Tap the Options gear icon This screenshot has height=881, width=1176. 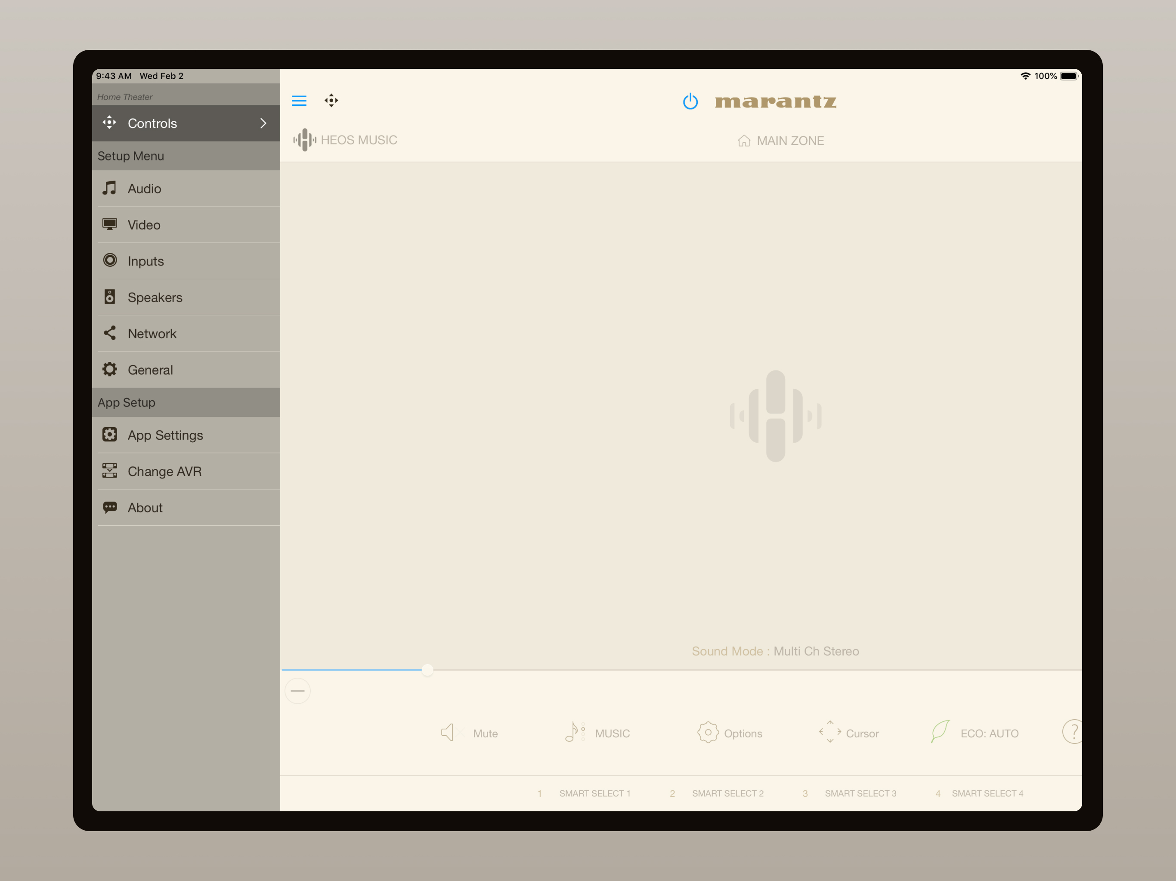pyautogui.click(x=708, y=732)
